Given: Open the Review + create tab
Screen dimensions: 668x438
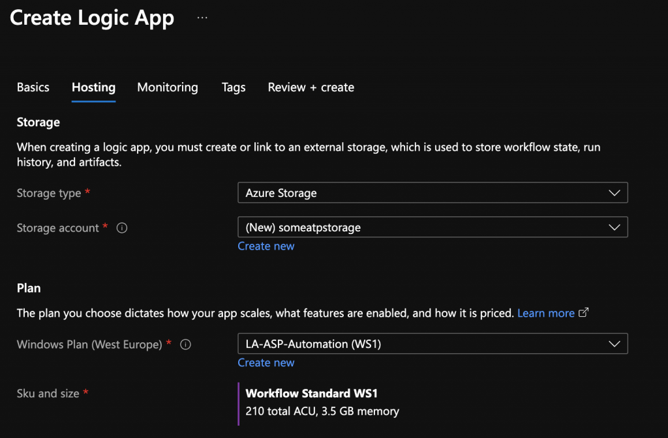Looking at the screenshot, I should click(311, 87).
